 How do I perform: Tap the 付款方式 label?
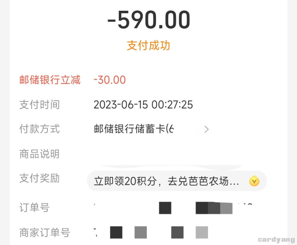pyautogui.click(x=40, y=129)
